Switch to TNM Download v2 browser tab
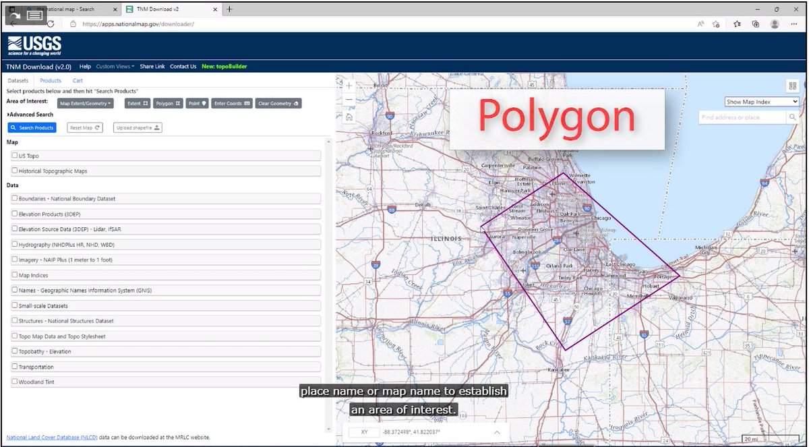 (x=172, y=9)
